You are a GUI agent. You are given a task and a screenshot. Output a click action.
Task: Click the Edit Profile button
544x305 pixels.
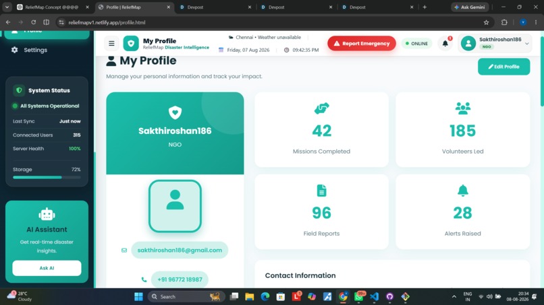pyautogui.click(x=504, y=67)
